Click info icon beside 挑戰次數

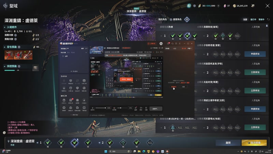pyautogui.click(x=15, y=35)
